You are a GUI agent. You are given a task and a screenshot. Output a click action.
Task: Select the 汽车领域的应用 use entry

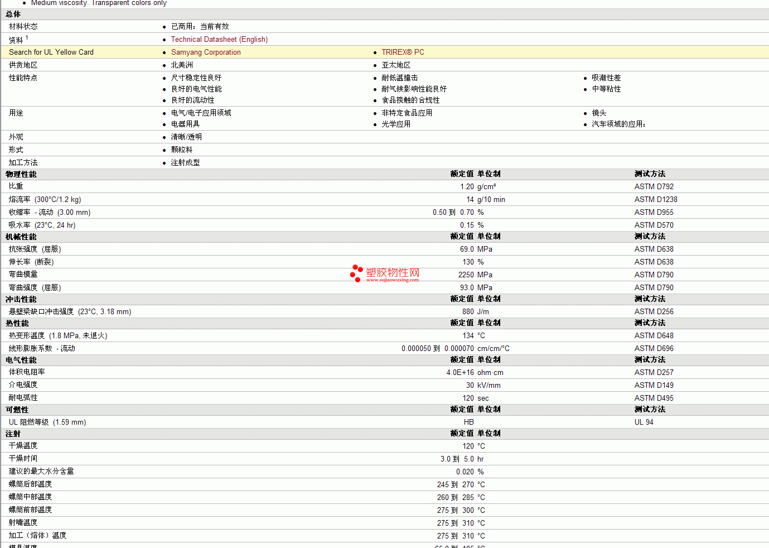pos(618,124)
